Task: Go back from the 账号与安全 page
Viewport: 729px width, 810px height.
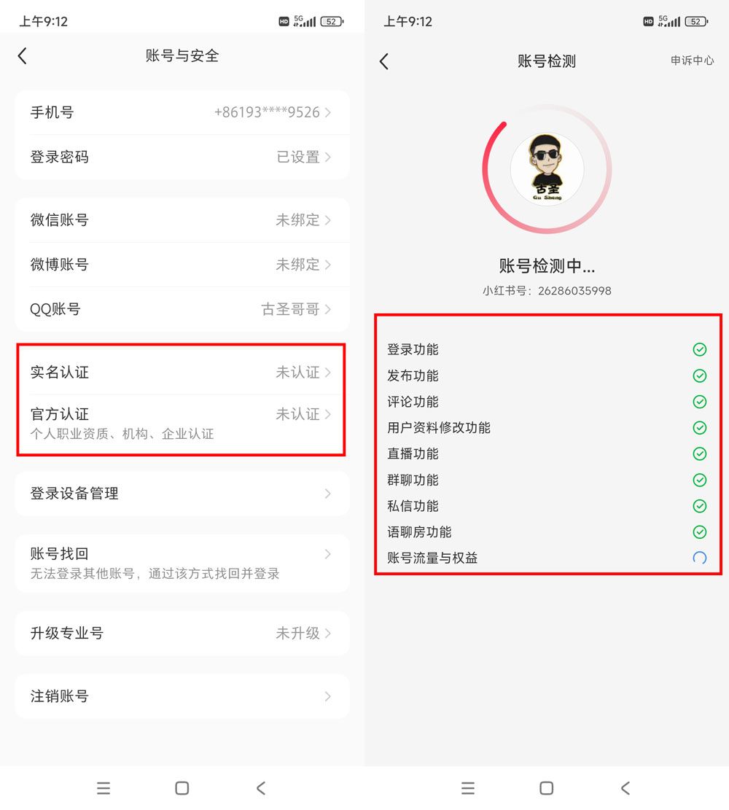Action: tap(22, 56)
